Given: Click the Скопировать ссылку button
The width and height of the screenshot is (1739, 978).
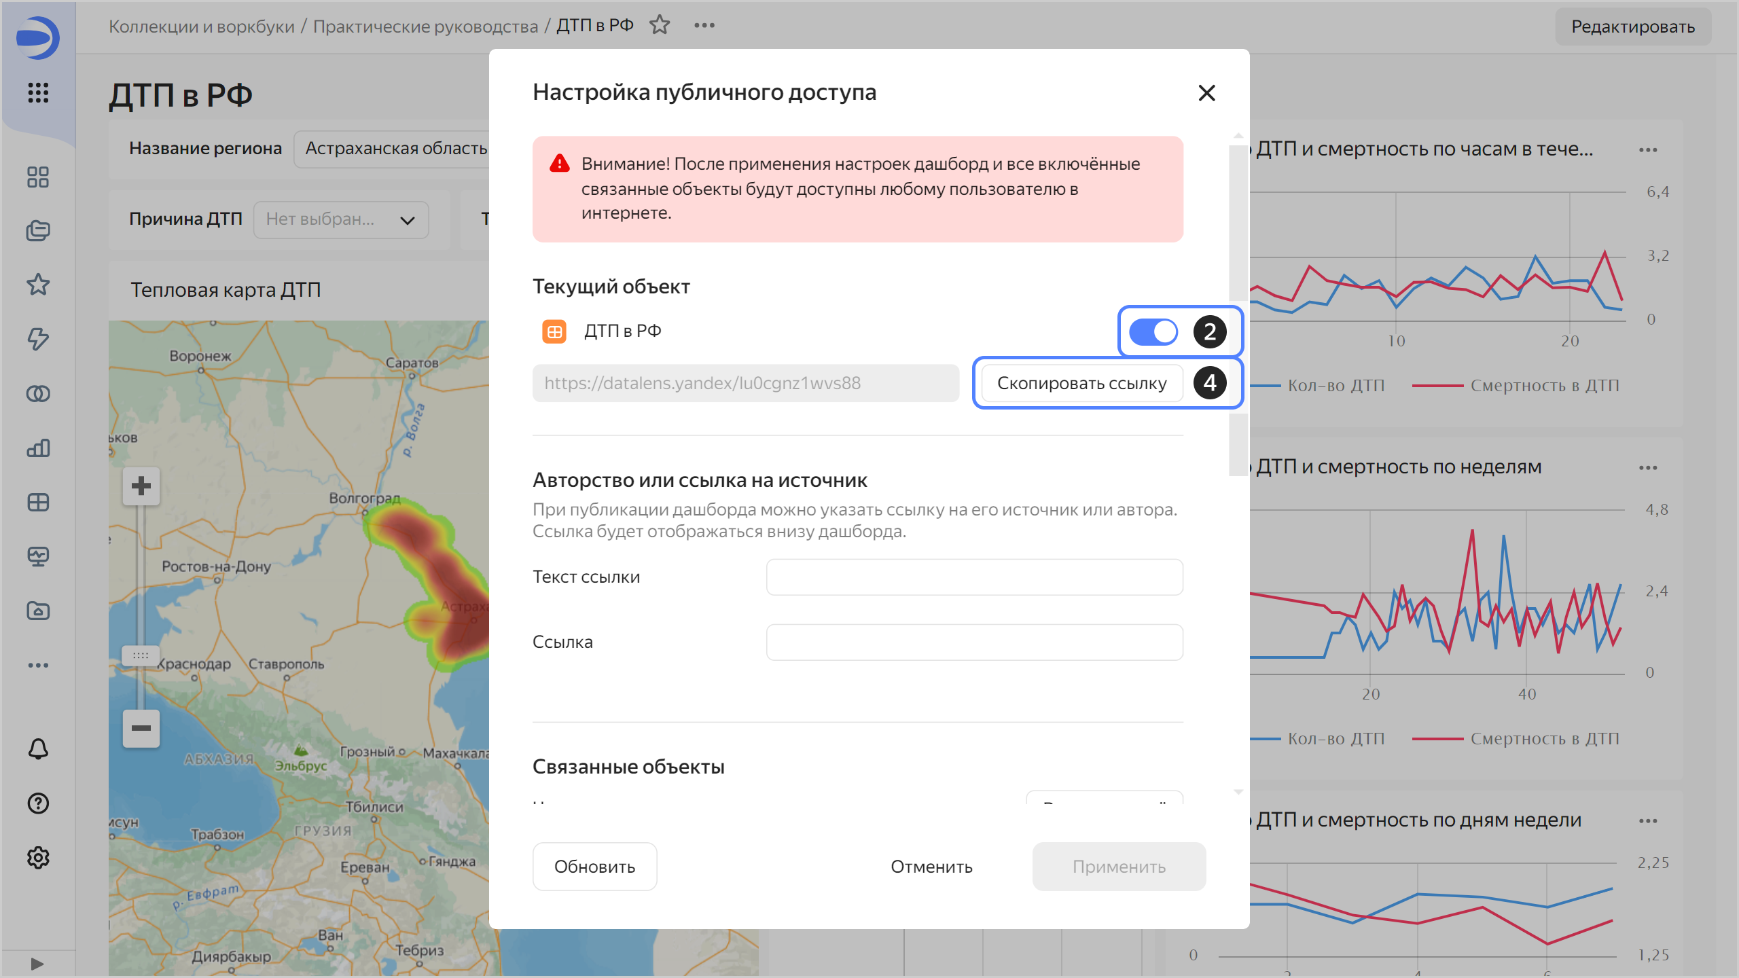Looking at the screenshot, I should (x=1081, y=384).
